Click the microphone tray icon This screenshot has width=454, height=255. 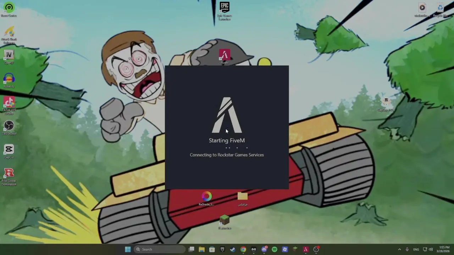pos(407,249)
